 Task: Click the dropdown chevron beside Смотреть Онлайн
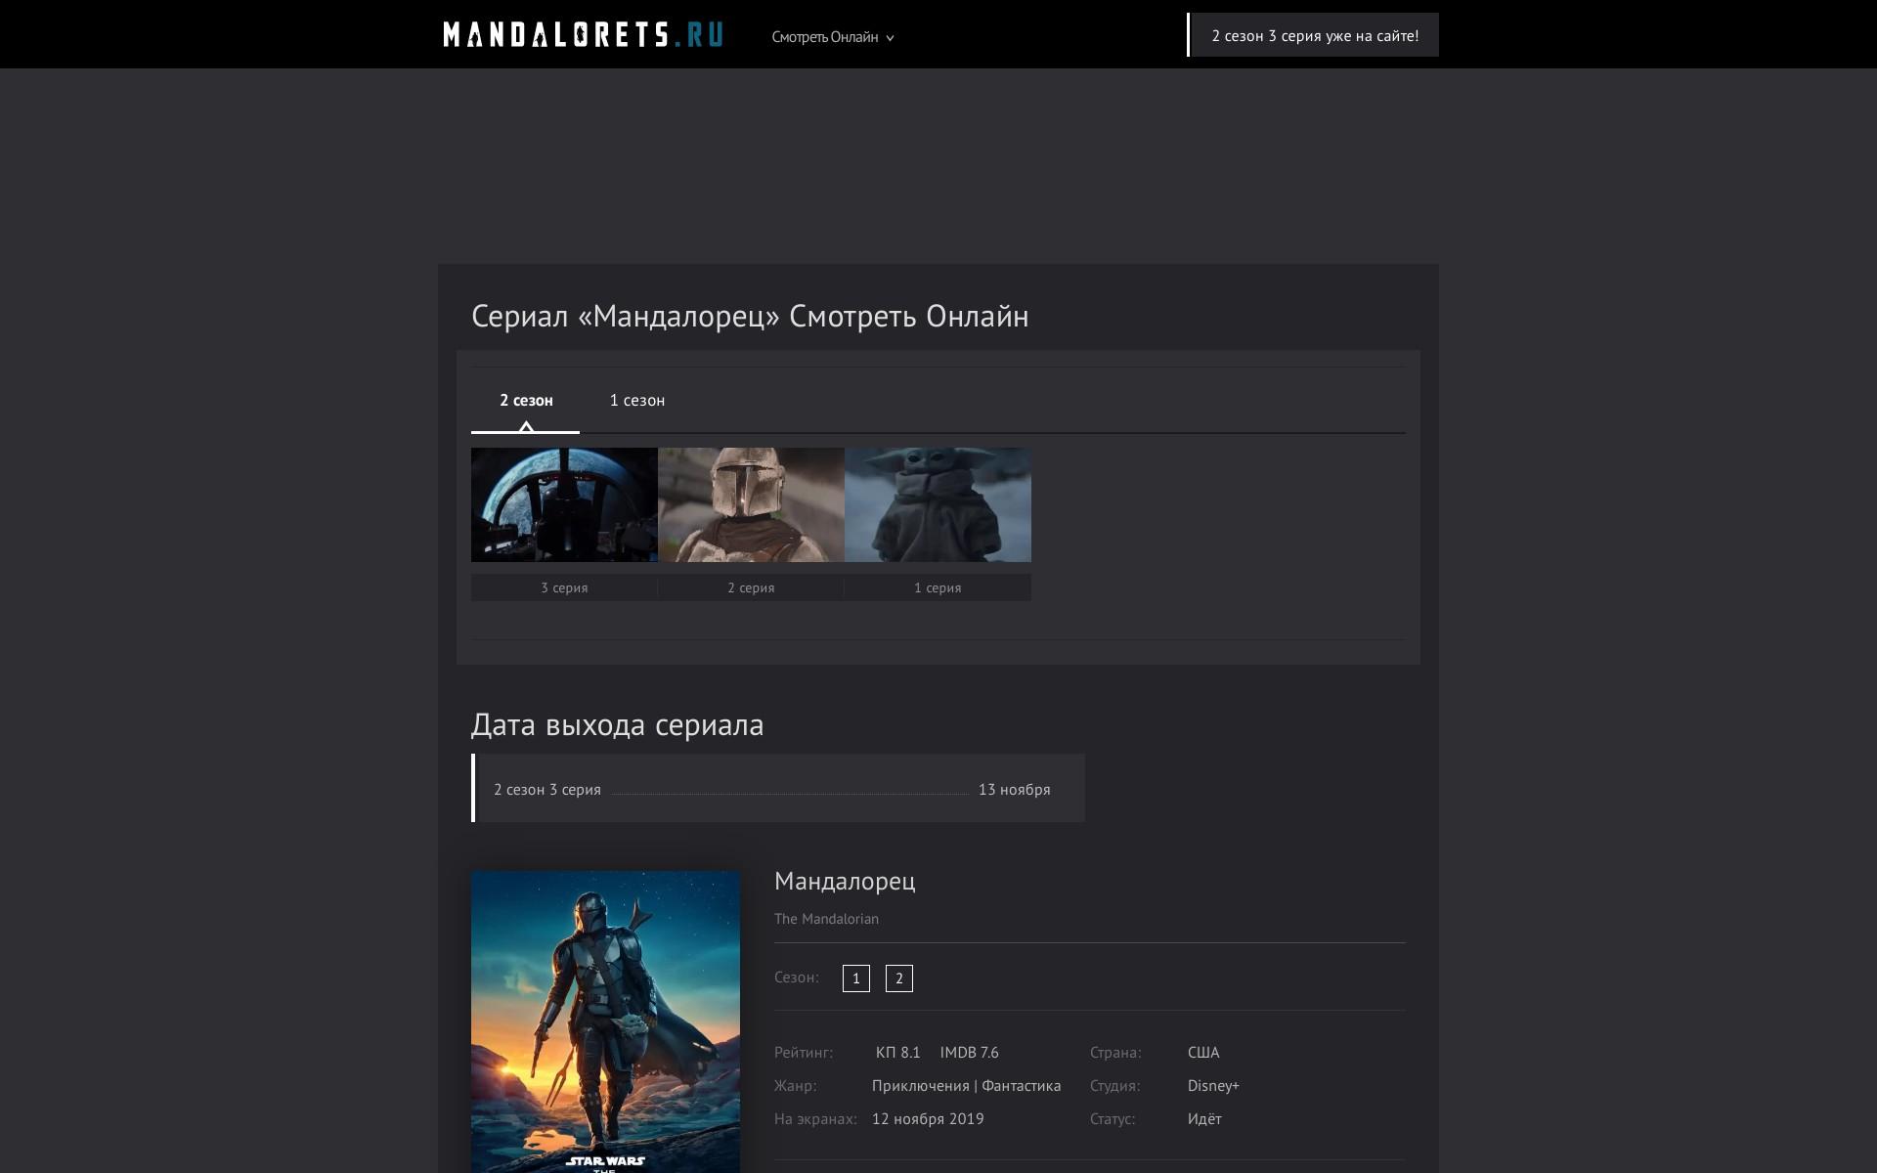click(x=890, y=38)
